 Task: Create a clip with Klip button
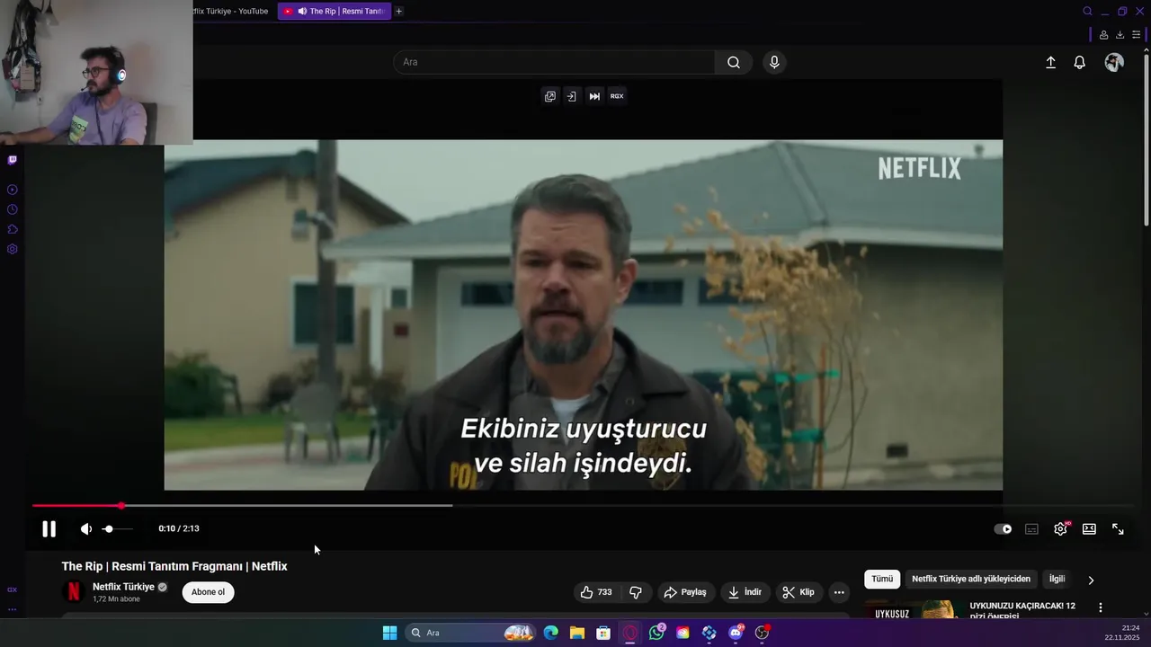pyautogui.click(x=799, y=592)
